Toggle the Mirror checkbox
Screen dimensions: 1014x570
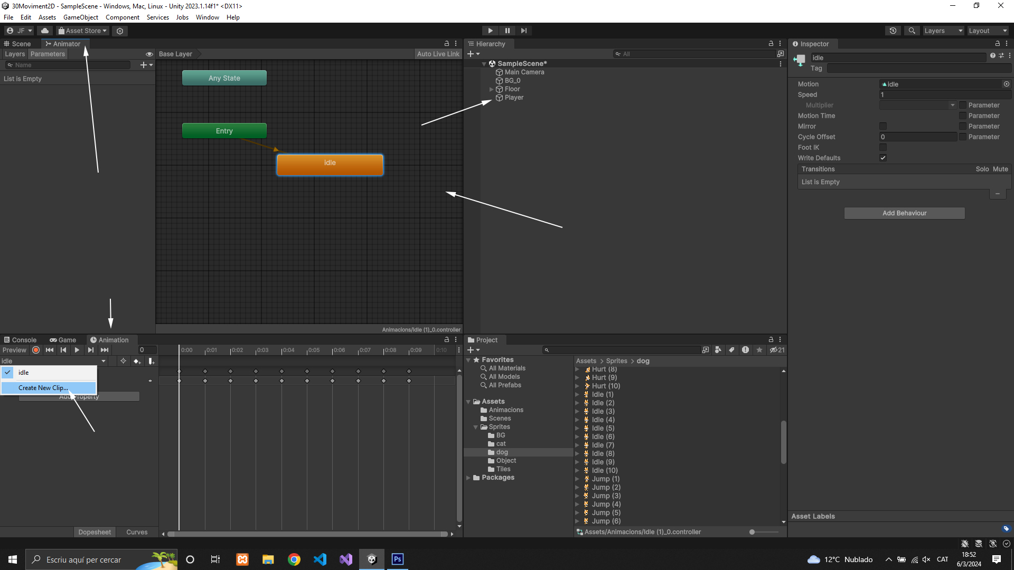(x=882, y=126)
